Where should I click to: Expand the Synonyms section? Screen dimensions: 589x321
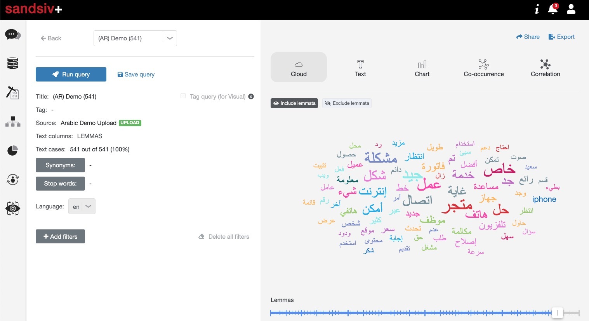(60, 165)
